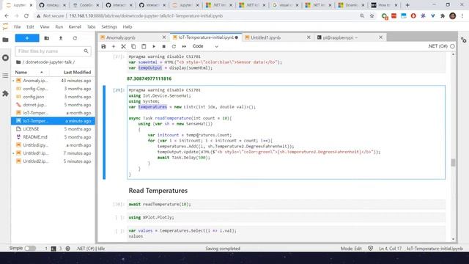Run the selected cell

click(154, 46)
